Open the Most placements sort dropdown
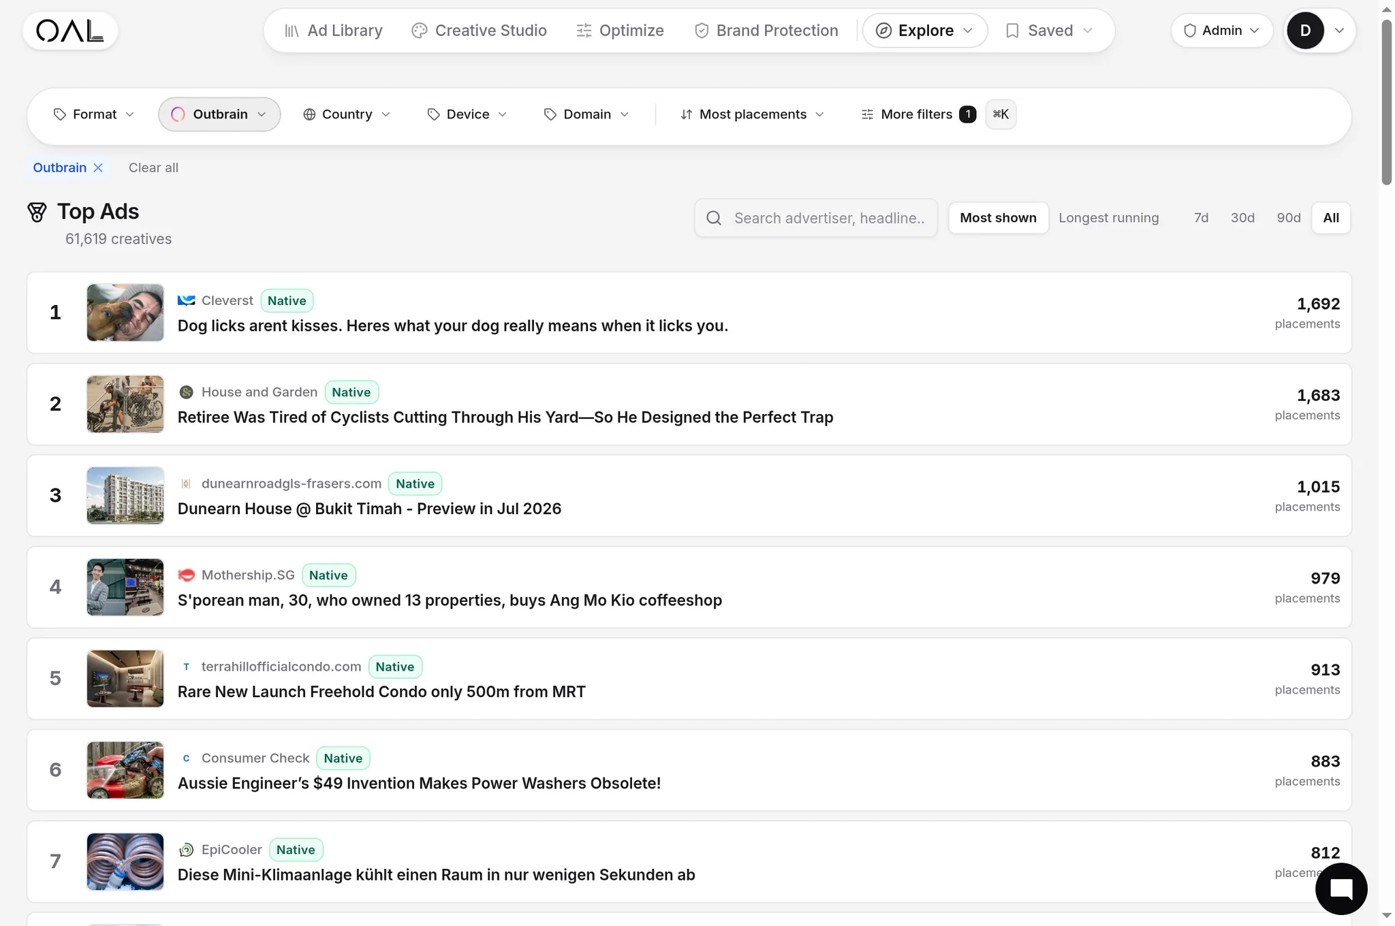 tap(752, 114)
